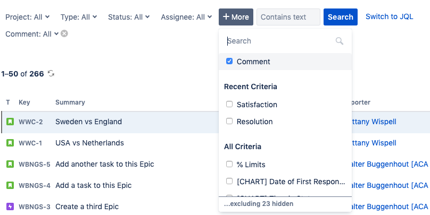430x215 pixels.
Task: Switch to JQL search mode
Action: coord(389,17)
